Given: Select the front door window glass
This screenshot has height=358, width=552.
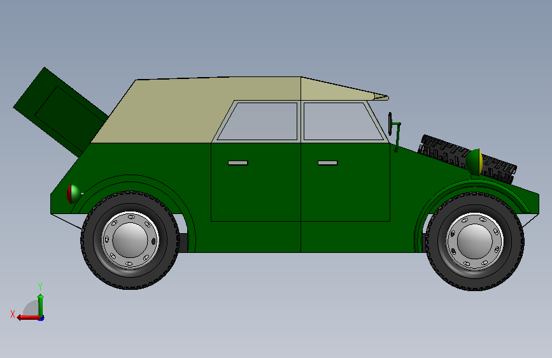Looking at the screenshot, I should pos(340,121).
